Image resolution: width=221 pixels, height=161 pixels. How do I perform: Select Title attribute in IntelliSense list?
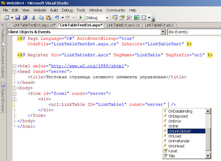coord(184,156)
